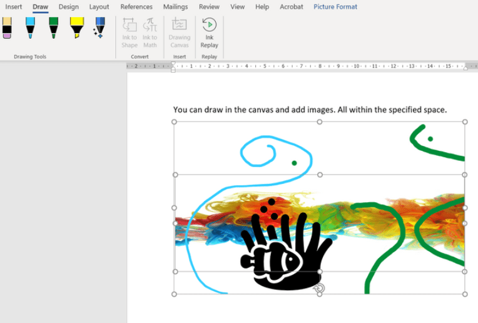
Task: Select the green pen tool
Action: (x=54, y=28)
